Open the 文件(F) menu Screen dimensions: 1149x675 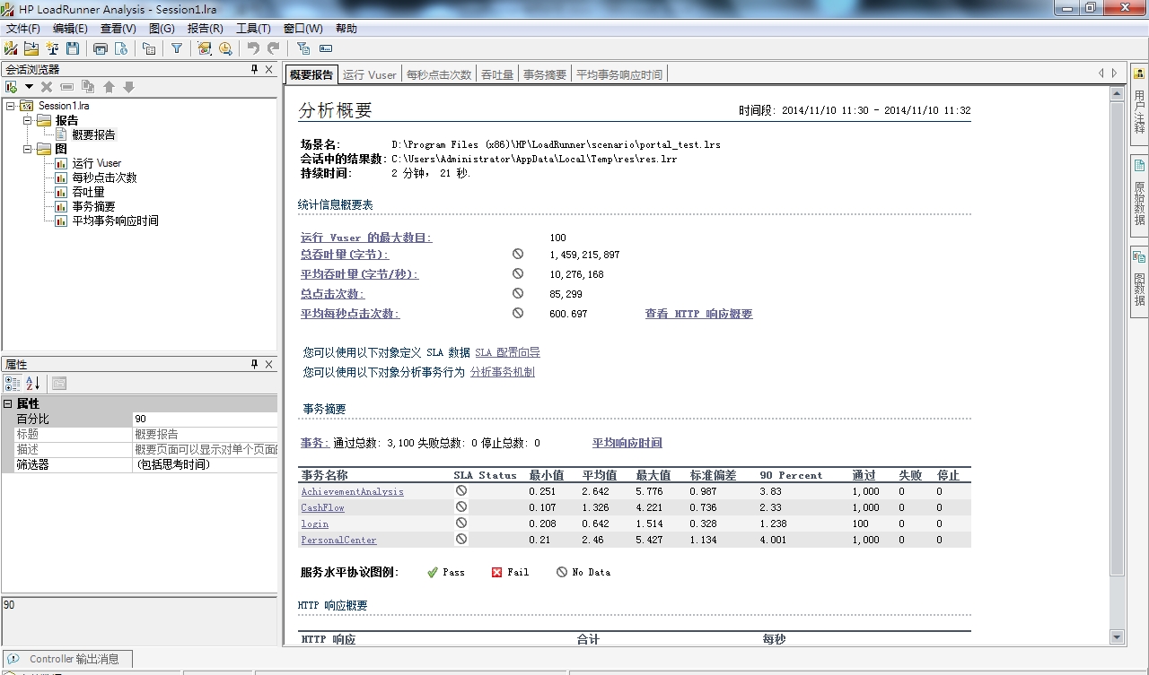coord(22,29)
